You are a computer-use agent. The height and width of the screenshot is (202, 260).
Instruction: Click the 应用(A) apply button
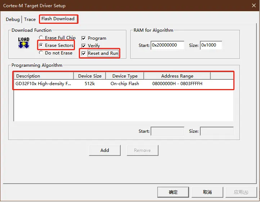(241, 192)
